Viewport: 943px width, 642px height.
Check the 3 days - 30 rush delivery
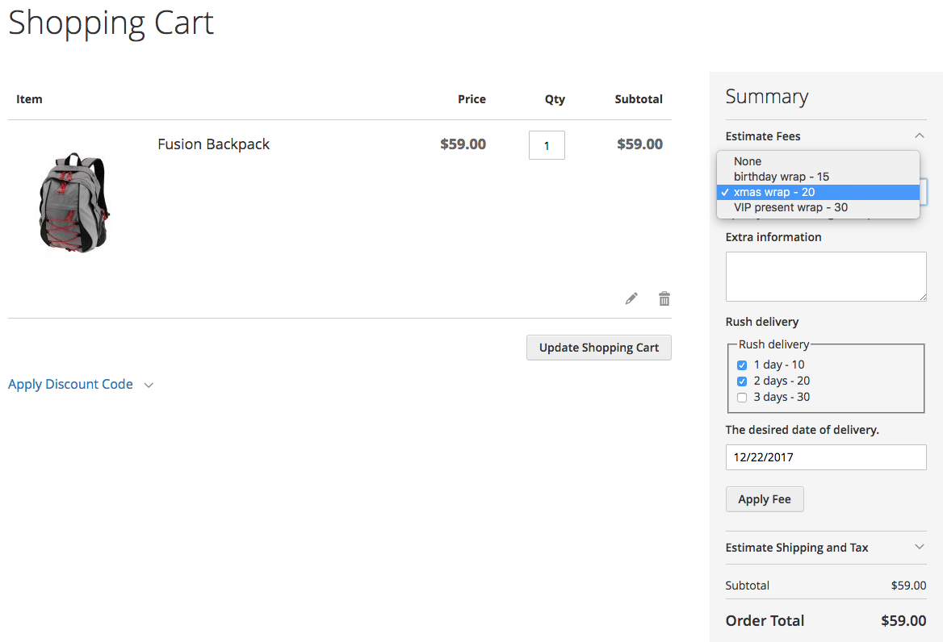[741, 398]
